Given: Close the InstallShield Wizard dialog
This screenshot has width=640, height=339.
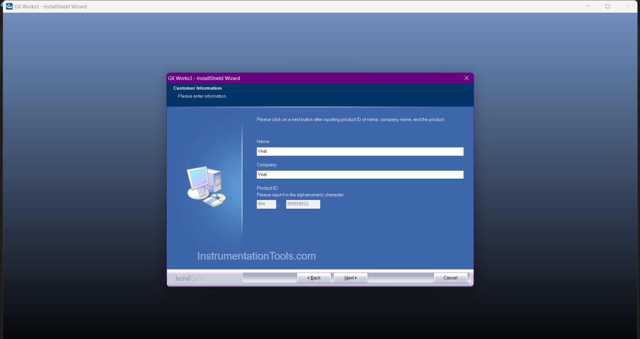Looking at the screenshot, I should click(466, 78).
